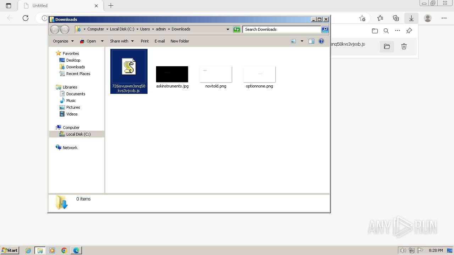Click the Back navigation arrow in Explorer
The width and height of the screenshot is (454, 255).
[55, 29]
